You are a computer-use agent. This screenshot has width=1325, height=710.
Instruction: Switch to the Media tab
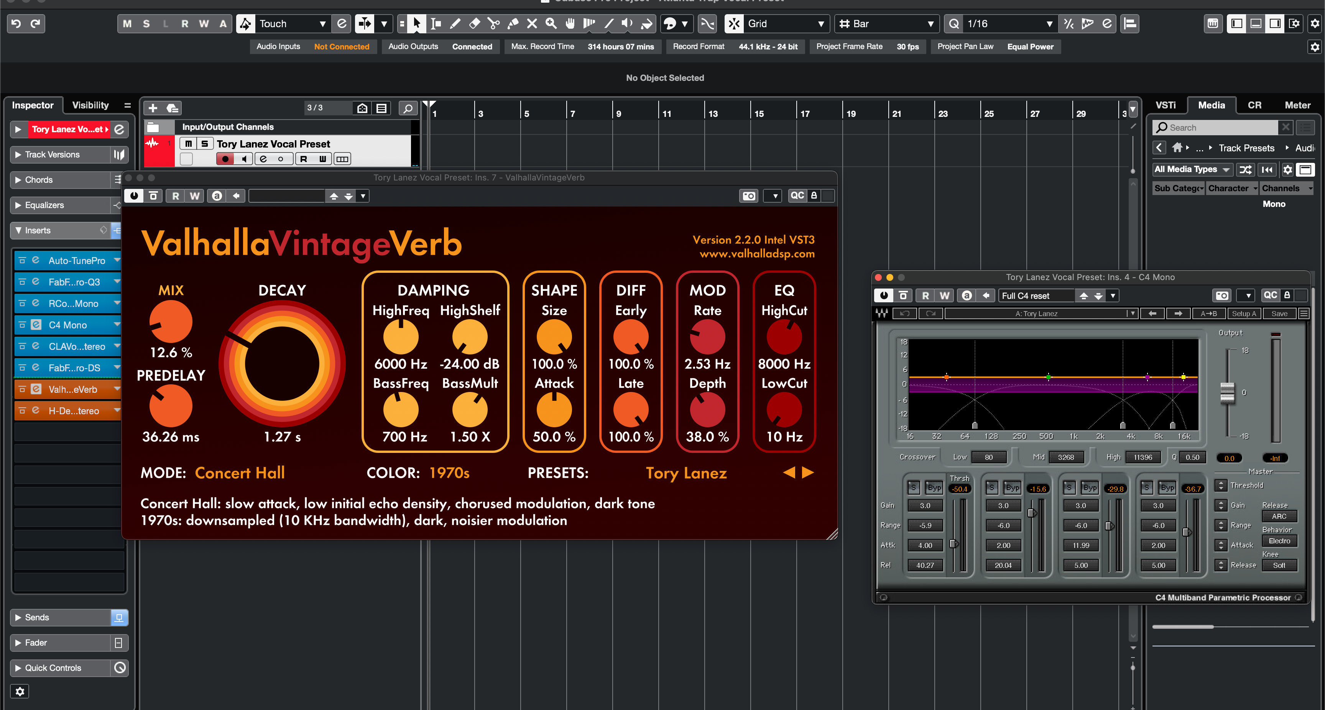(1212, 105)
